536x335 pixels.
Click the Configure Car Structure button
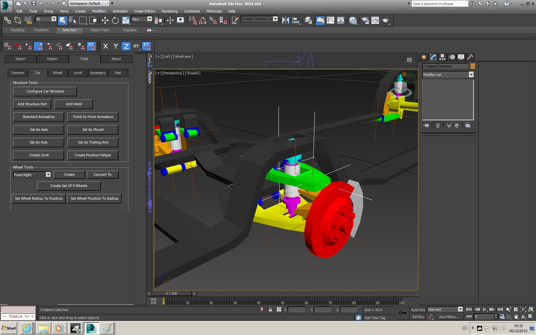[45, 92]
